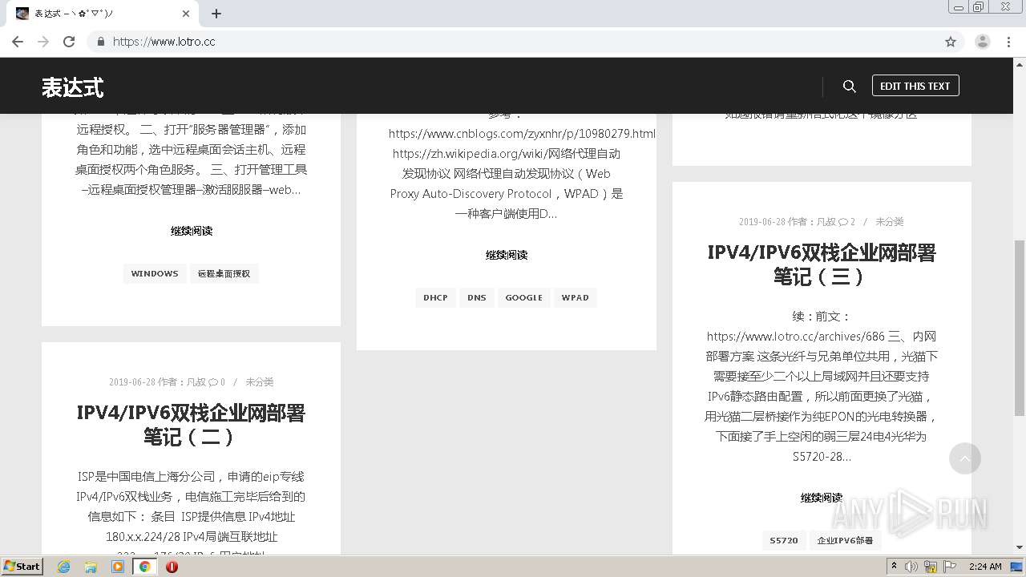Open post IPV4/IPV6双栈企业网部署笔记（二）
The height and width of the screenshot is (577, 1026).
191,425
